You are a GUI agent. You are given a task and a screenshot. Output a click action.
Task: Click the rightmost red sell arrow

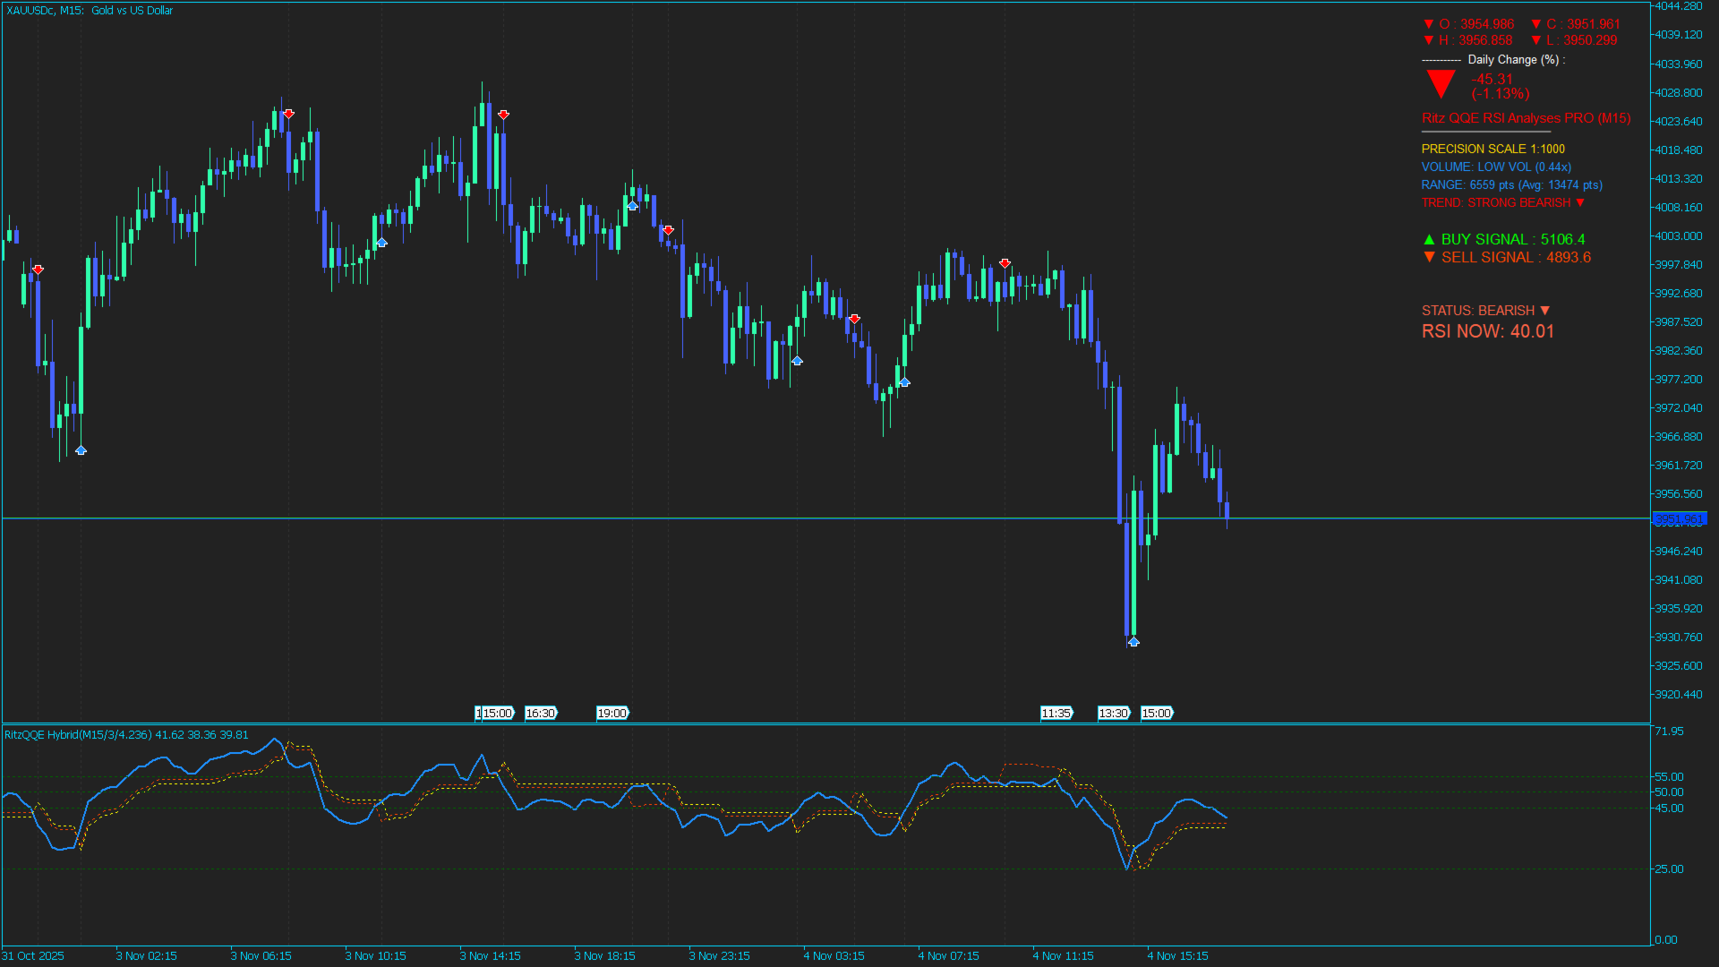point(1005,263)
